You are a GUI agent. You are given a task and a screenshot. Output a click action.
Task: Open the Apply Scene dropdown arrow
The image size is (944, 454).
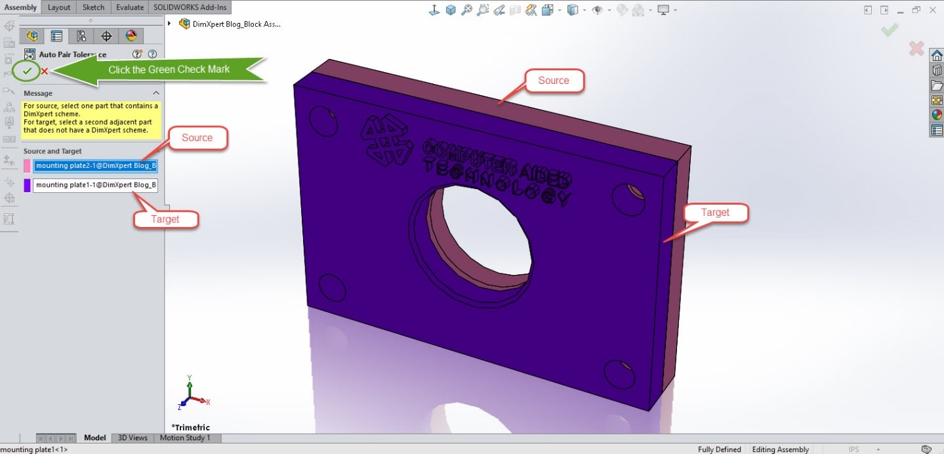[x=651, y=10]
